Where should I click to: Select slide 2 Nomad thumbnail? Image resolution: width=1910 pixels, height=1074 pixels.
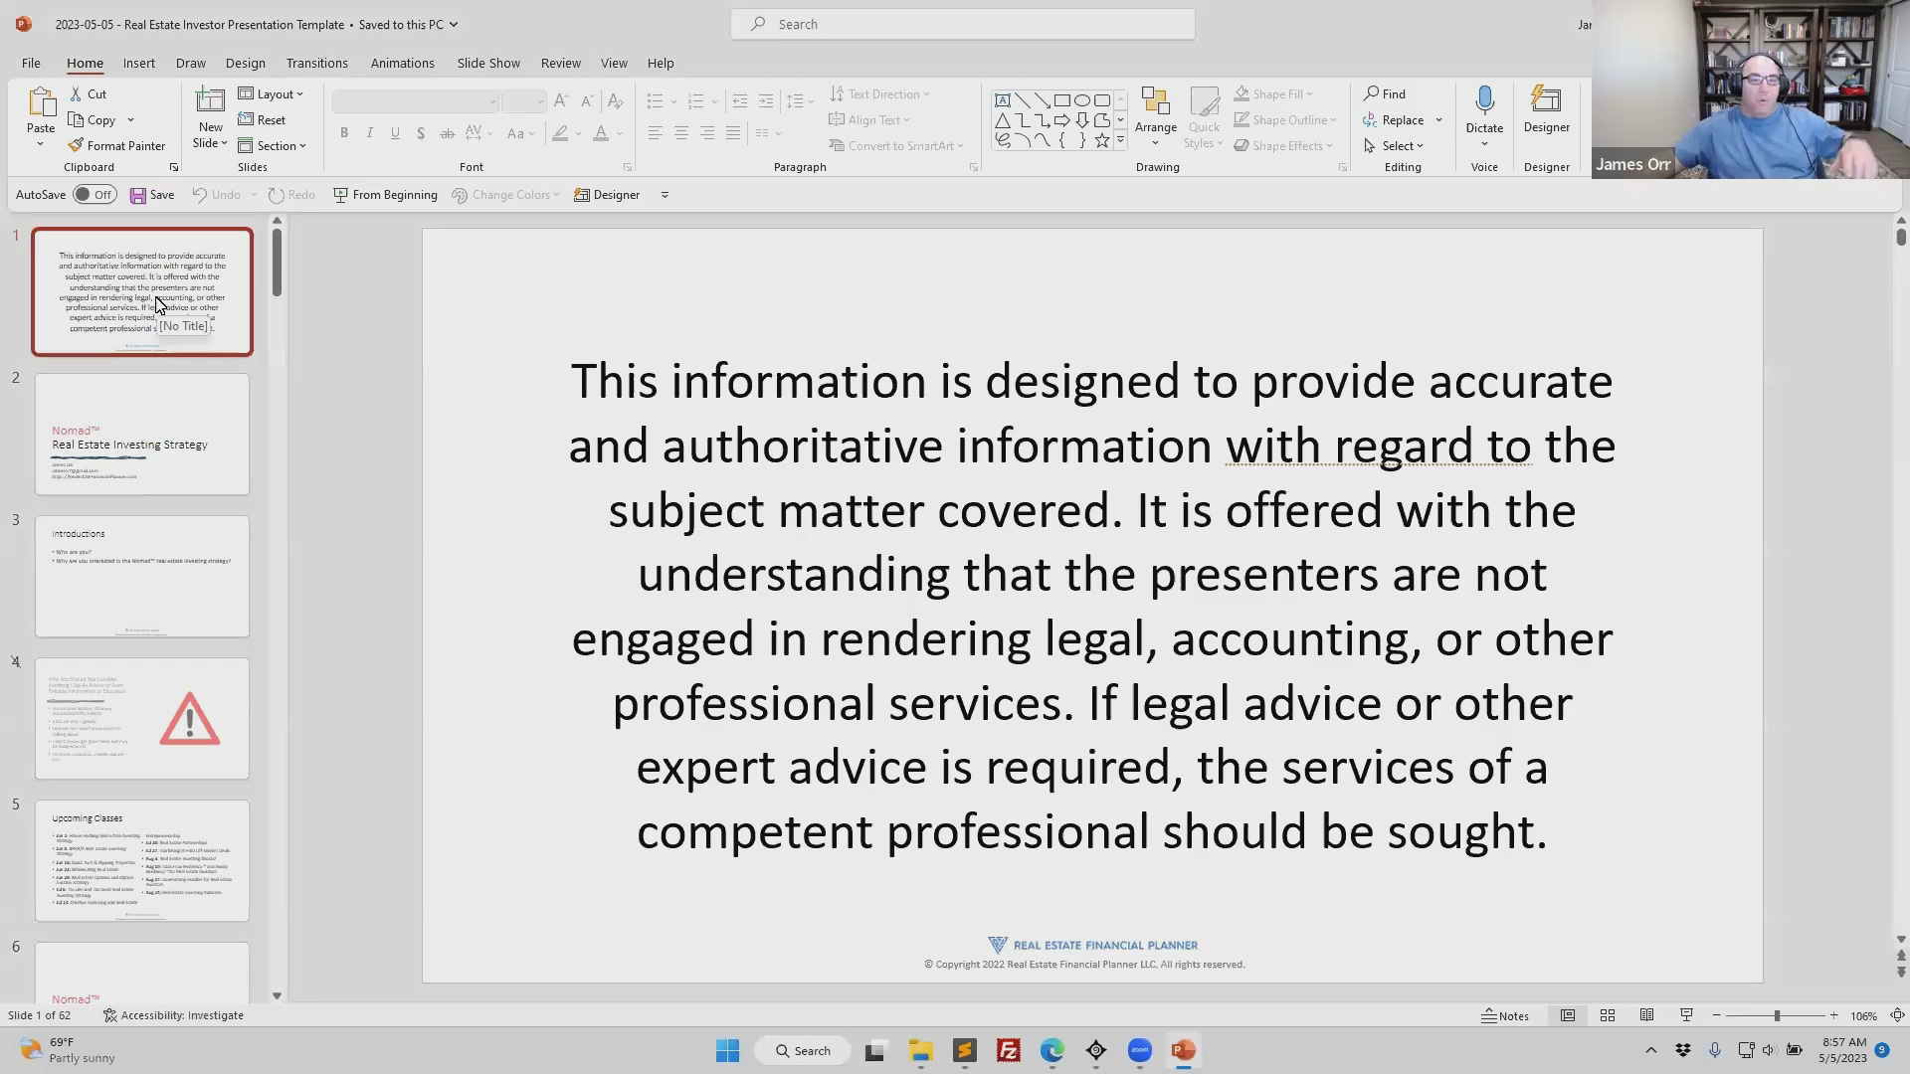(142, 434)
